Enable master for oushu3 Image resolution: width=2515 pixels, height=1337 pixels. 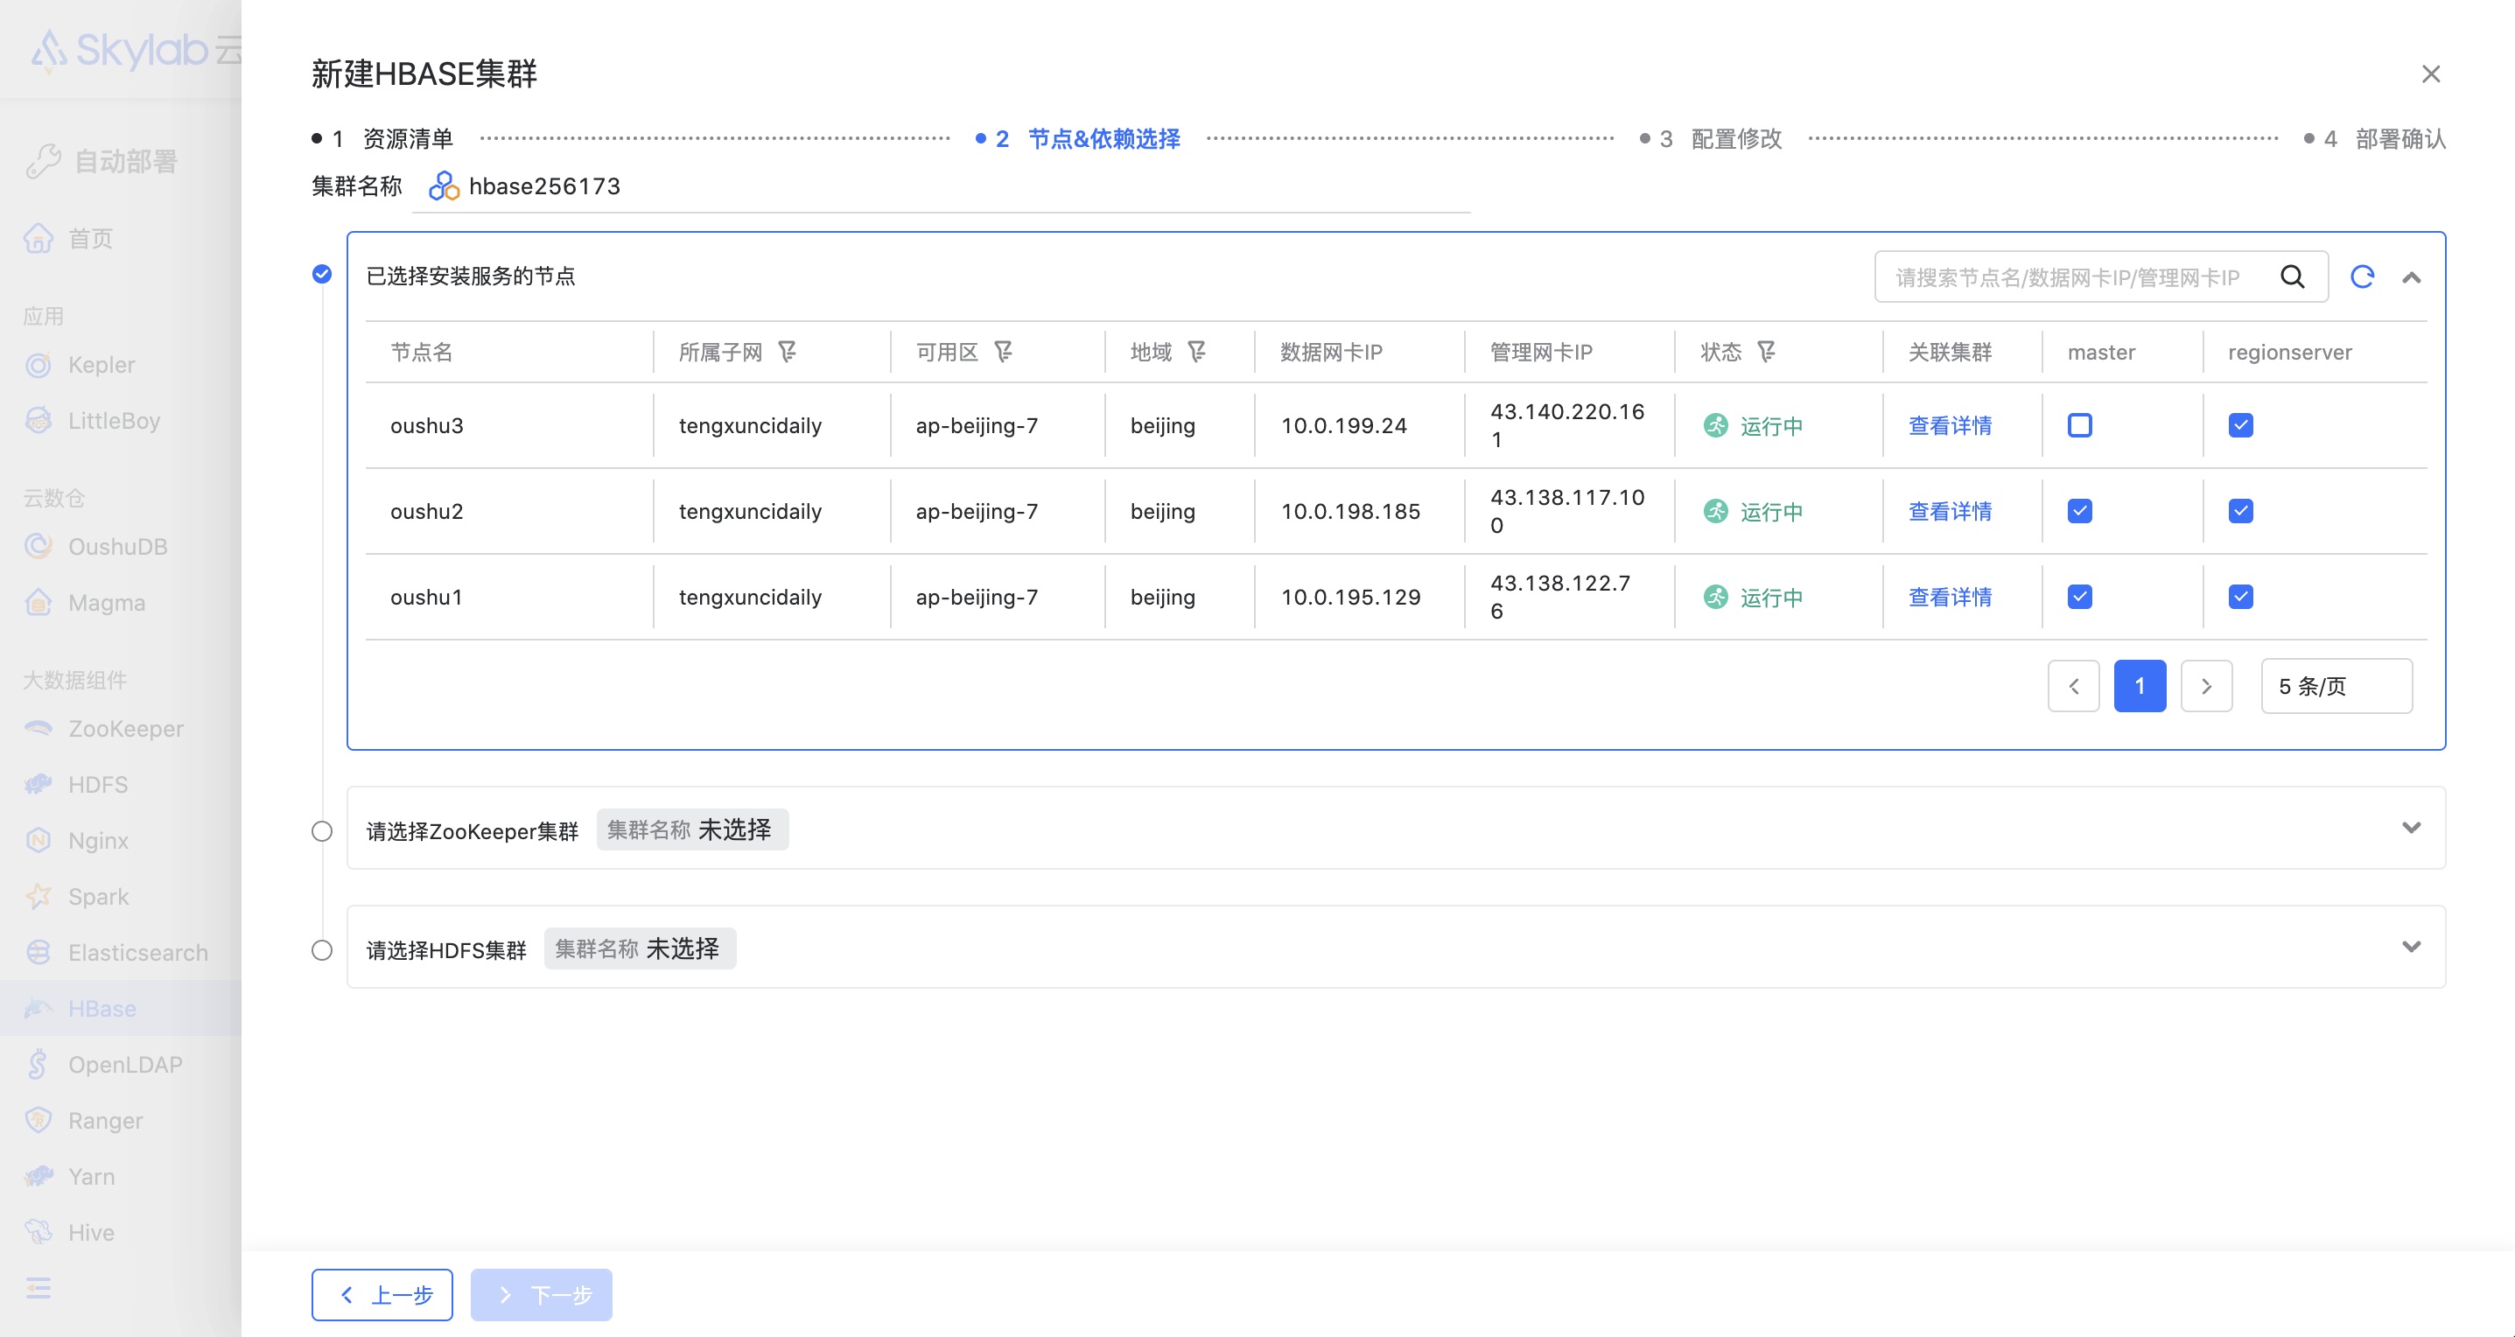coord(2079,425)
